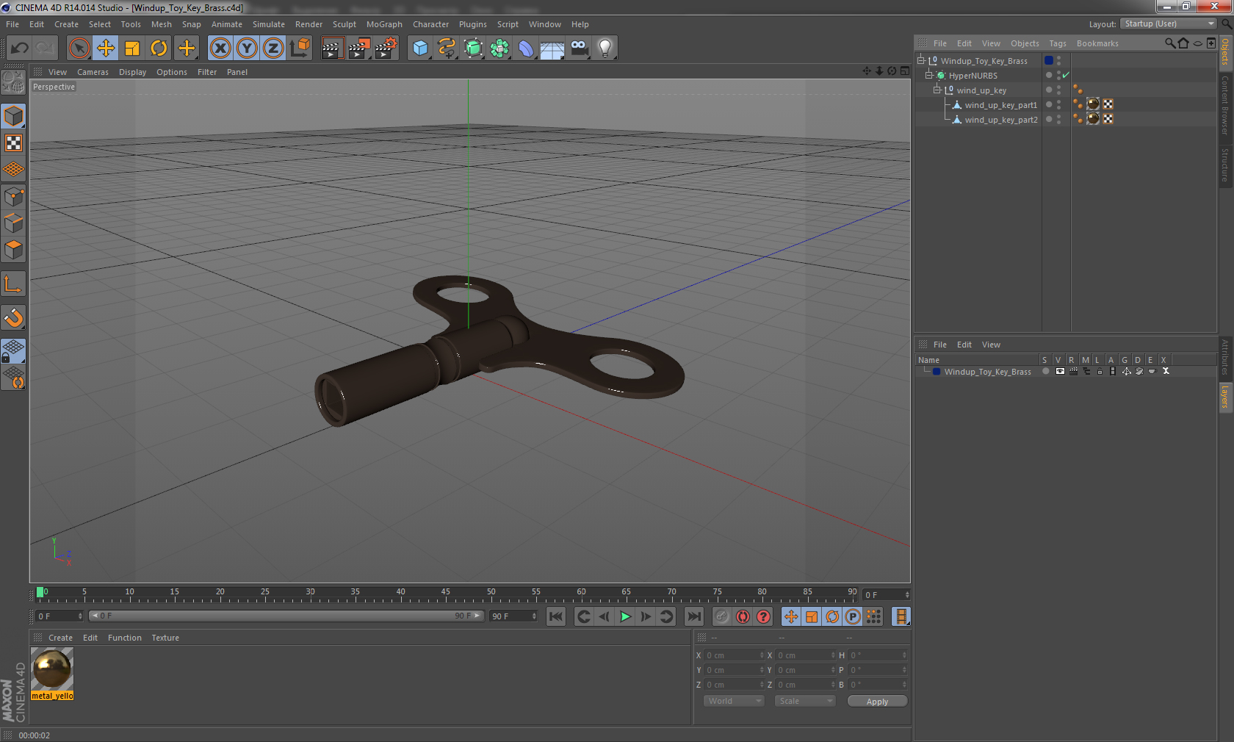This screenshot has width=1234, height=742.
Task: Click the X position input field
Action: tap(734, 655)
